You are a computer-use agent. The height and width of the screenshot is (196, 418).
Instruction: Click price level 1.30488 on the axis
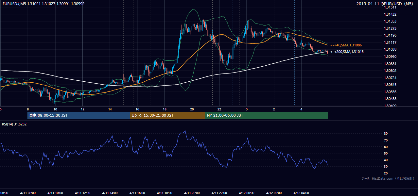pyautogui.click(x=390, y=99)
